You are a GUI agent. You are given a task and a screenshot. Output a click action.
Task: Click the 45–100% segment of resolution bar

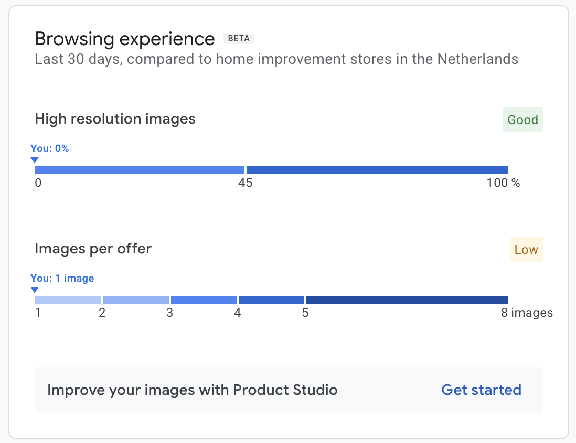377,170
